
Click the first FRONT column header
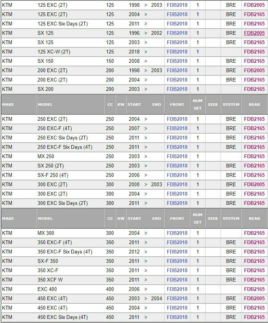[177, 104]
